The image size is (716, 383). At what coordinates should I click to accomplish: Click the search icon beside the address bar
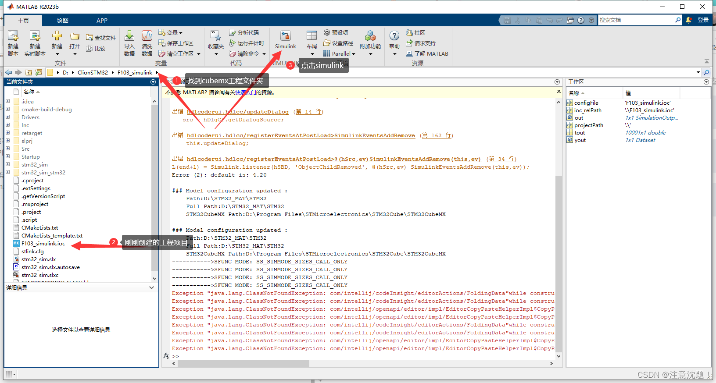[x=706, y=72]
